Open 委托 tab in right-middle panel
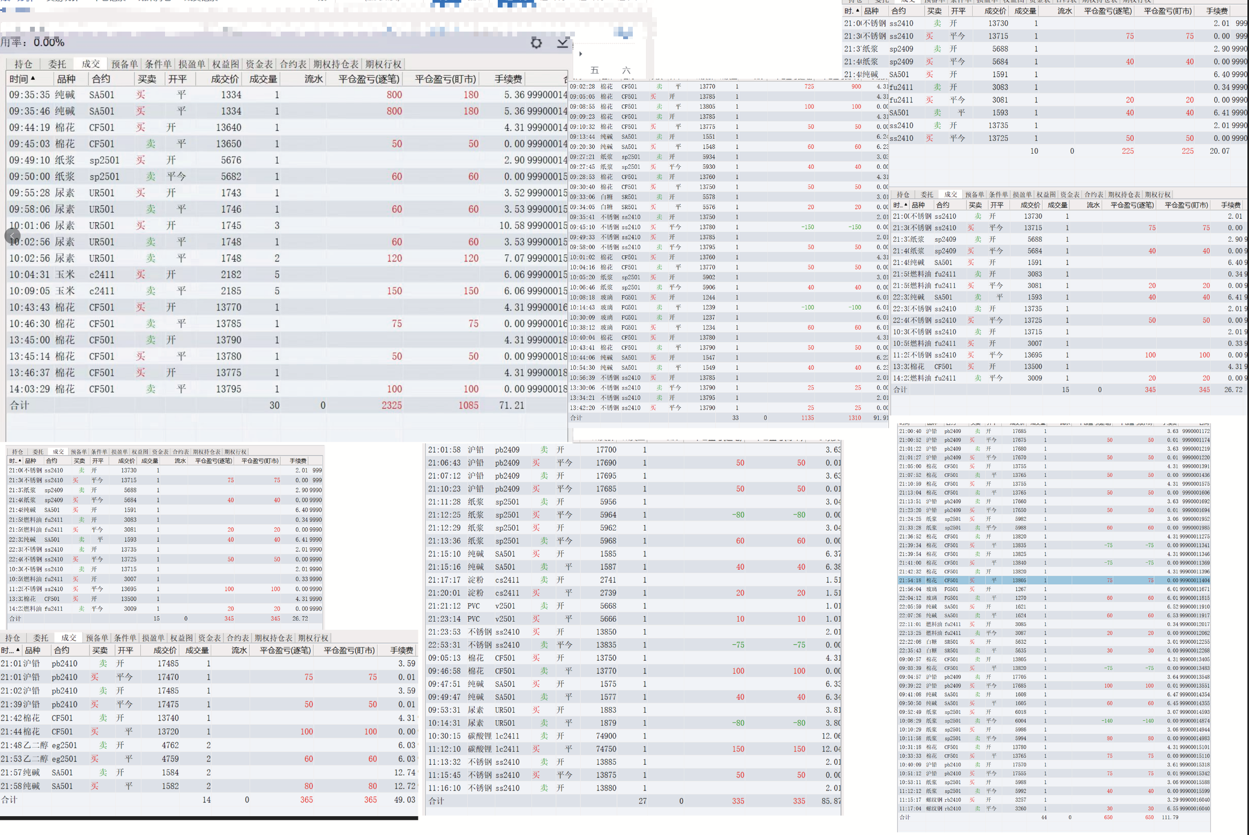This screenshot has height=835, width=1249. tap(927, 195)
